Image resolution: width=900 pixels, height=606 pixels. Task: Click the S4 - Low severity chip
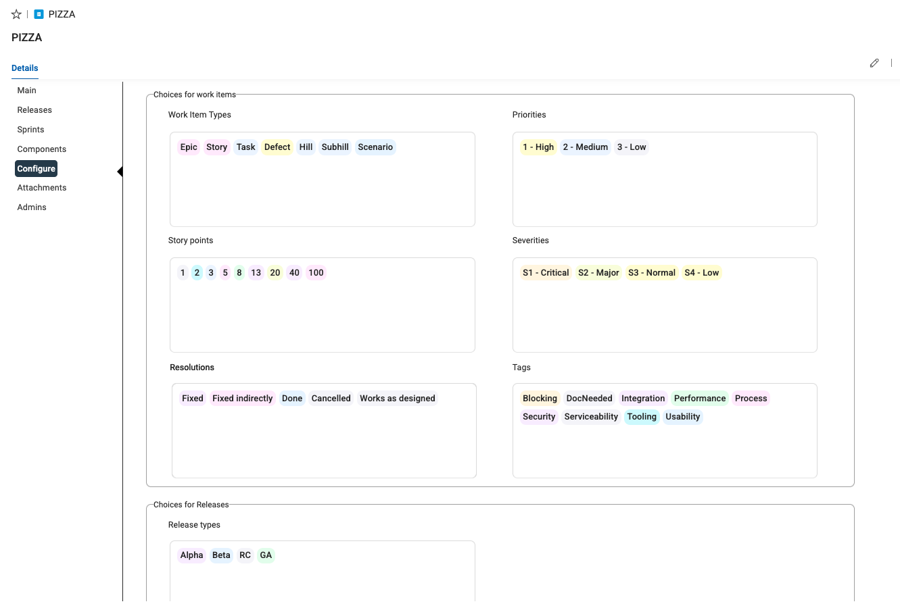702,273
